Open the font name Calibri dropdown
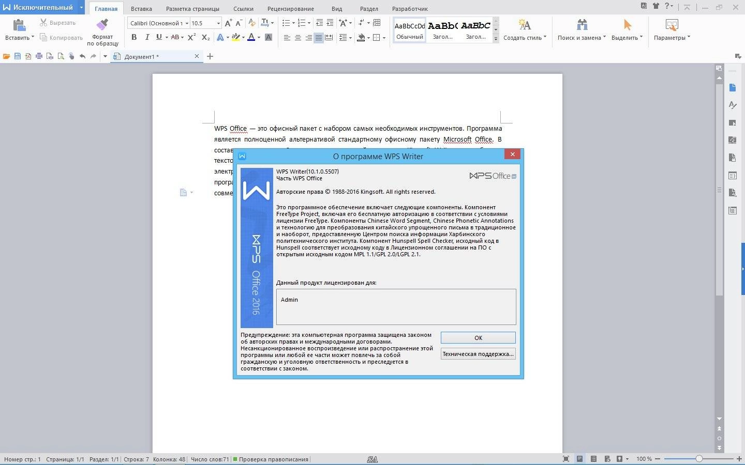The image size is (745, 465). [187, 23]
